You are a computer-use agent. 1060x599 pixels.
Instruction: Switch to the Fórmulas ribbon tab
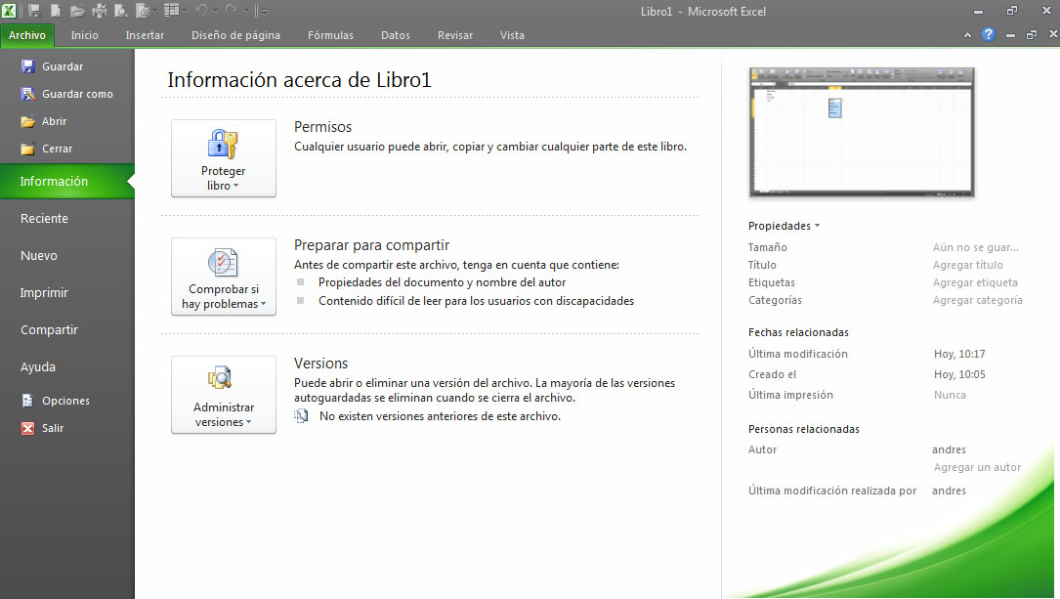(x=330, y=35)
